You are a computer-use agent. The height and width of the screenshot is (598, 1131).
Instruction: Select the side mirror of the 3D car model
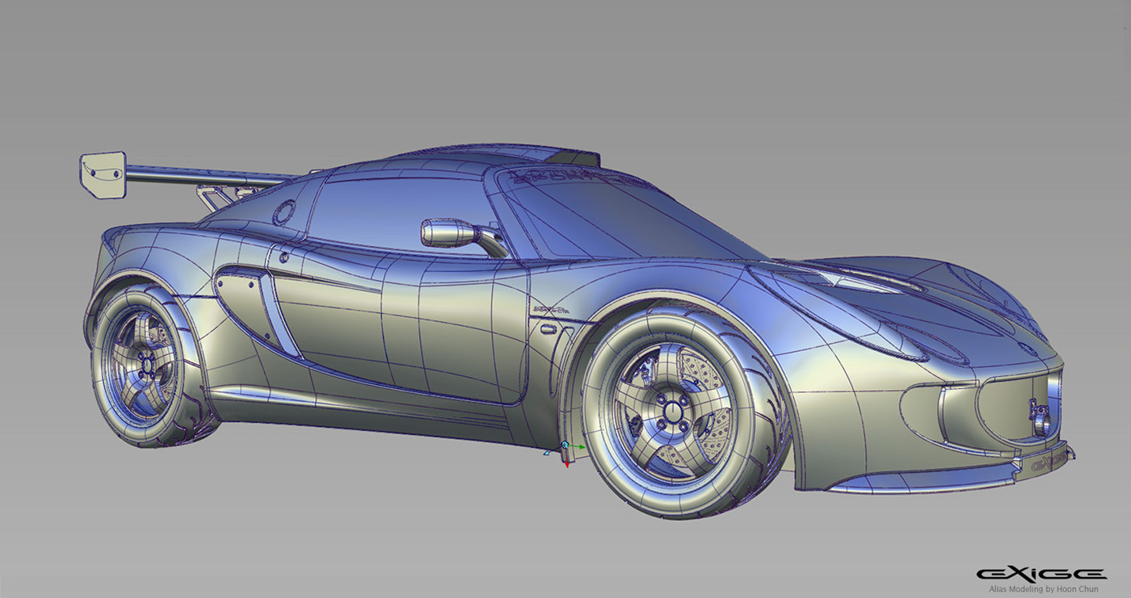pos(446,233)
